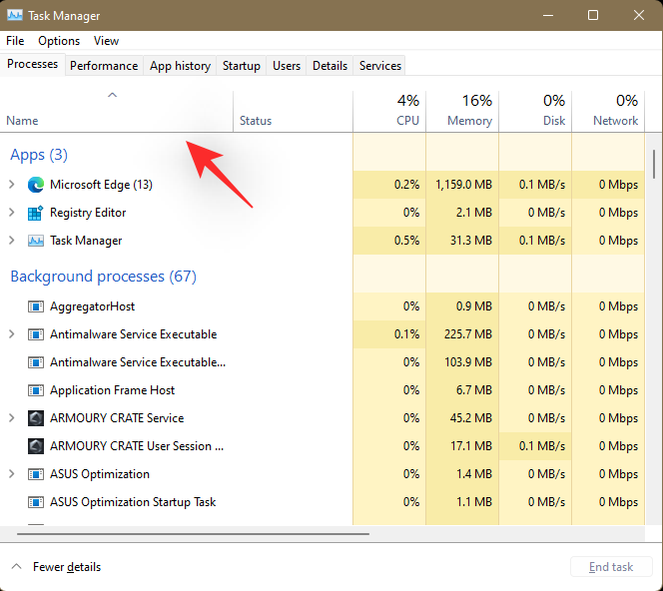
Task: Switch to the Services tab
Action: pos(380,66)
